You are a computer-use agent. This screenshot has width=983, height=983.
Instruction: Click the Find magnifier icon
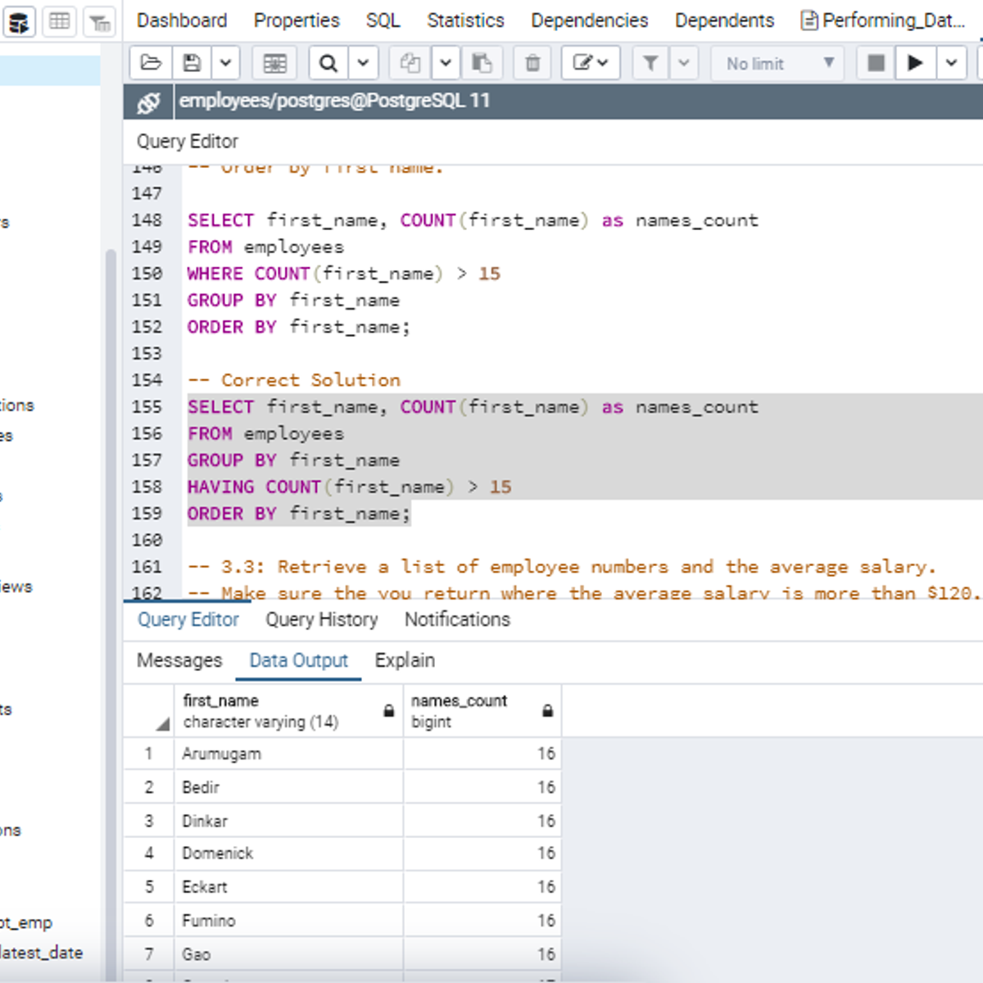click(x=328, y=63)
